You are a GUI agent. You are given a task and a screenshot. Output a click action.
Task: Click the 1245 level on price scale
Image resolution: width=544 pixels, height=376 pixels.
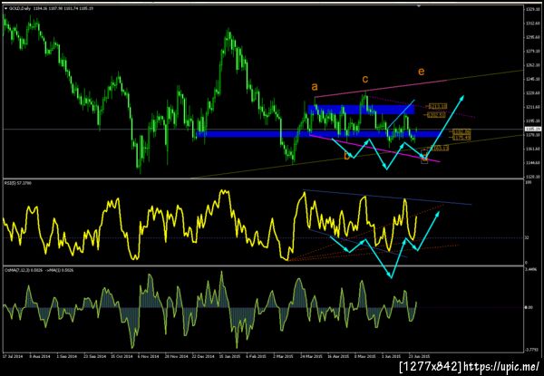pyautogui.click(x=532, y=79)
